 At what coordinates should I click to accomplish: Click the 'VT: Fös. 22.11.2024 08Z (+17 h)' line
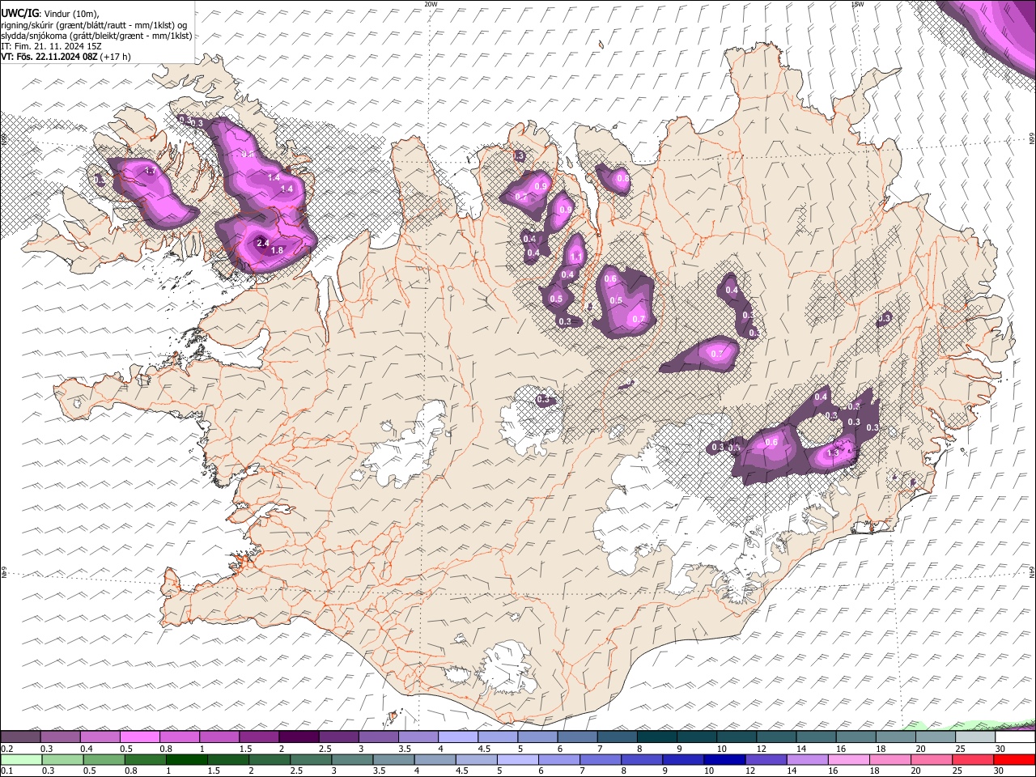66,57
